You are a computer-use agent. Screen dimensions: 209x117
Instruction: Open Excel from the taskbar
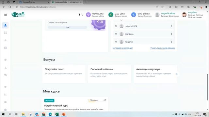point(57,114)
